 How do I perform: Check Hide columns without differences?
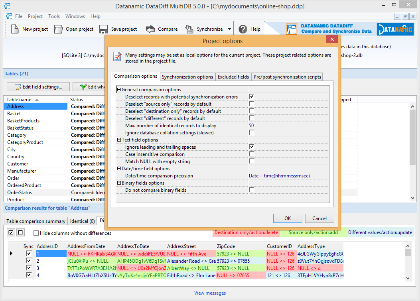(x=36, y=233)
